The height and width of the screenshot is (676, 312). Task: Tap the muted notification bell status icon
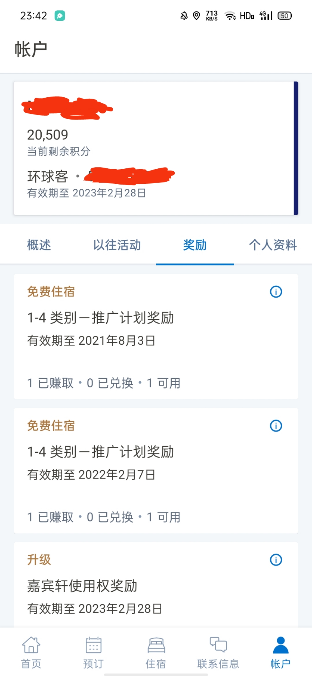click(x=184, y=16)
